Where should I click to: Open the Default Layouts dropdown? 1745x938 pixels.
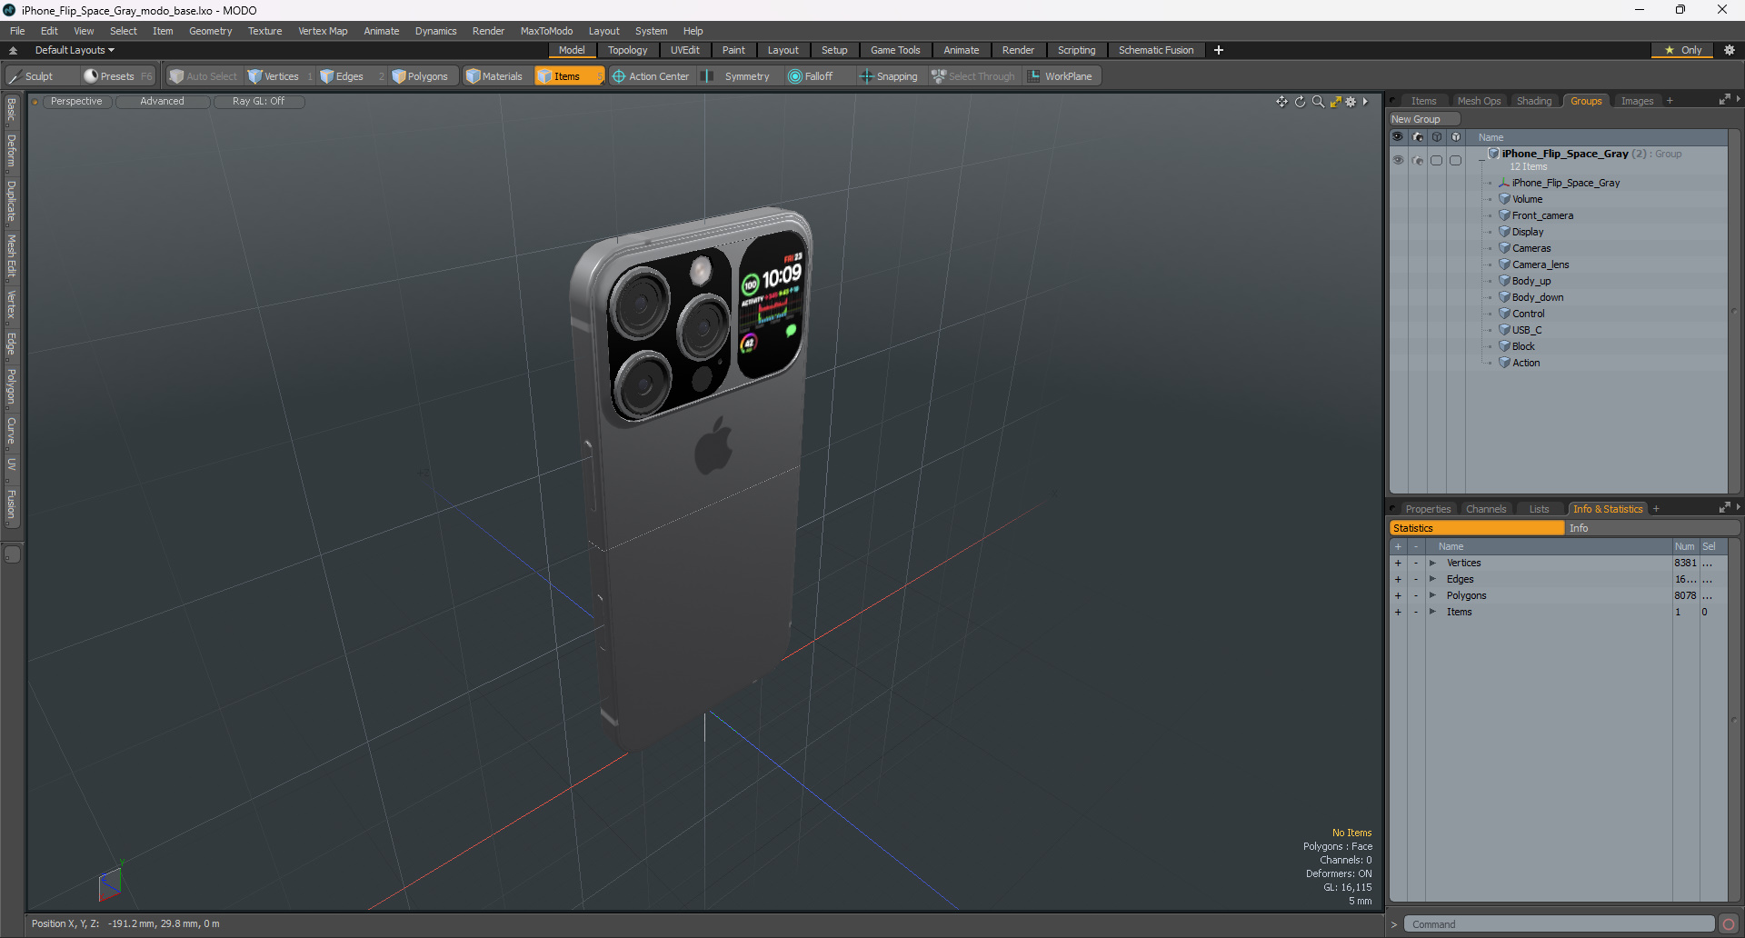(x=75, y=50)
